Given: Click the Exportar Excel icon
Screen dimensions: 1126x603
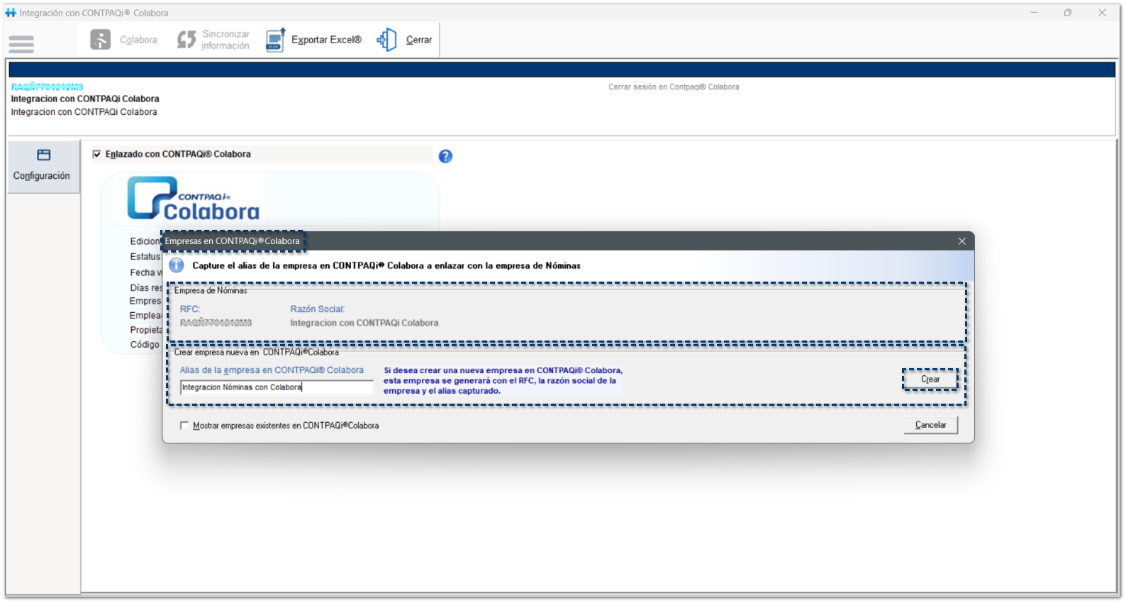Looking at the screenshot, I should coord(275,40).
